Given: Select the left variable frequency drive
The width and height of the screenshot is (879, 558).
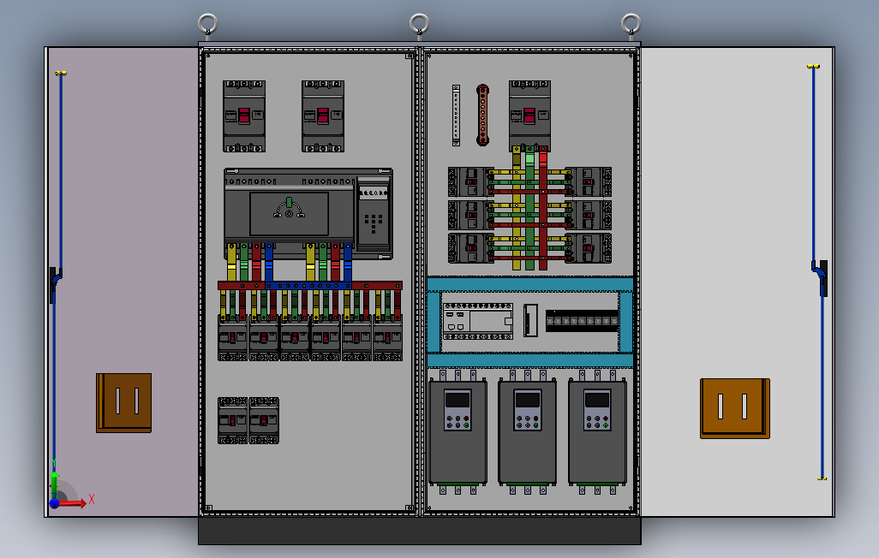Looking at the screenshot, I should [457, 432].
